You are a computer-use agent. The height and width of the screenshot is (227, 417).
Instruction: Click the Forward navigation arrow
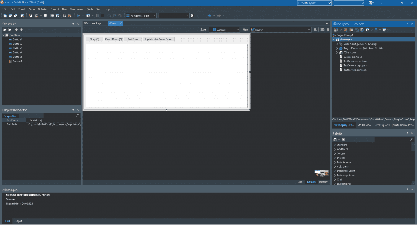(219, 16)
